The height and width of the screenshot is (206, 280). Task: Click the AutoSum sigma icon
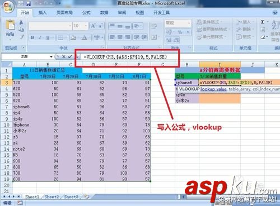click(x=263, y=22)
